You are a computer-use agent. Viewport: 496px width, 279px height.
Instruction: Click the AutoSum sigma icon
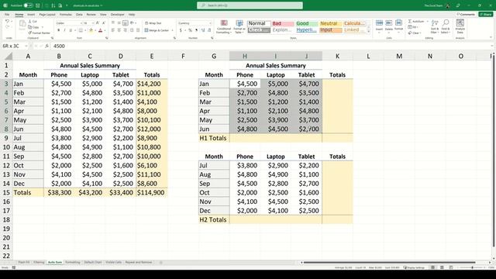point(410,21)
